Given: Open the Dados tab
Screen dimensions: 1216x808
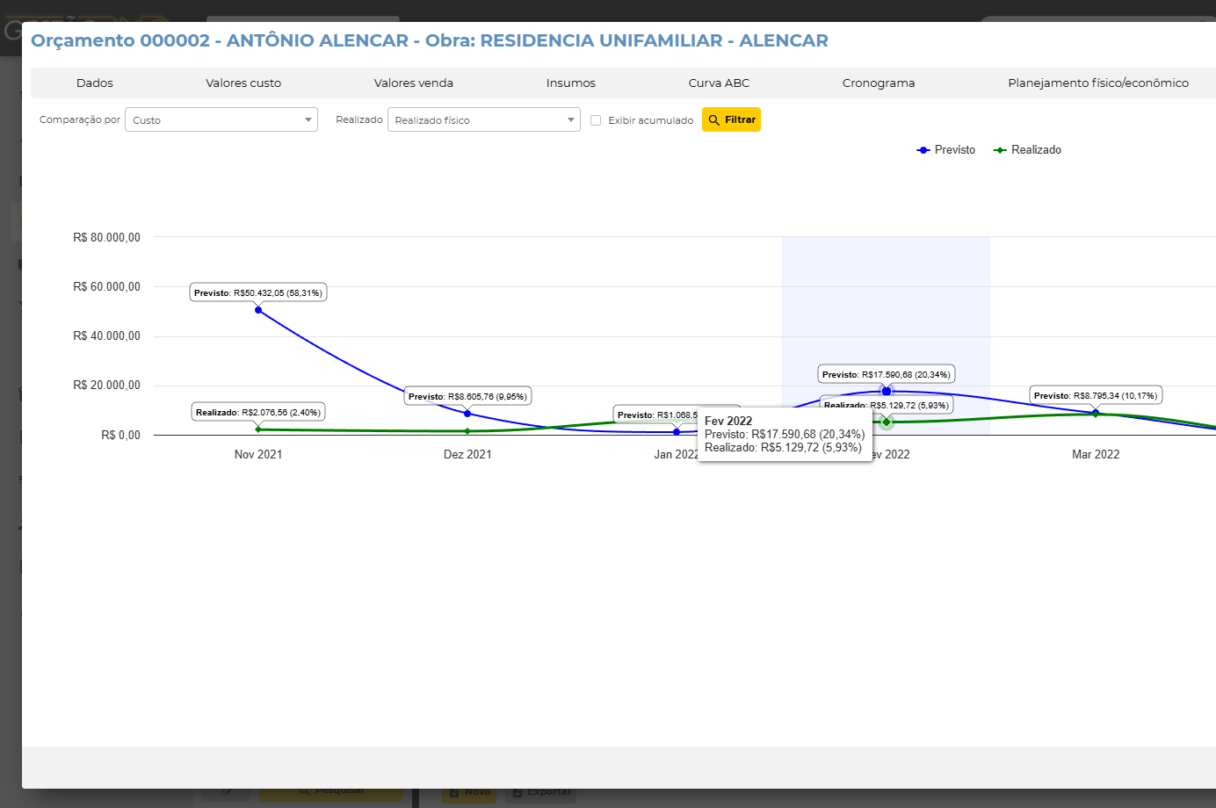Looking at the screenshot, I should [x=94, y=83].
